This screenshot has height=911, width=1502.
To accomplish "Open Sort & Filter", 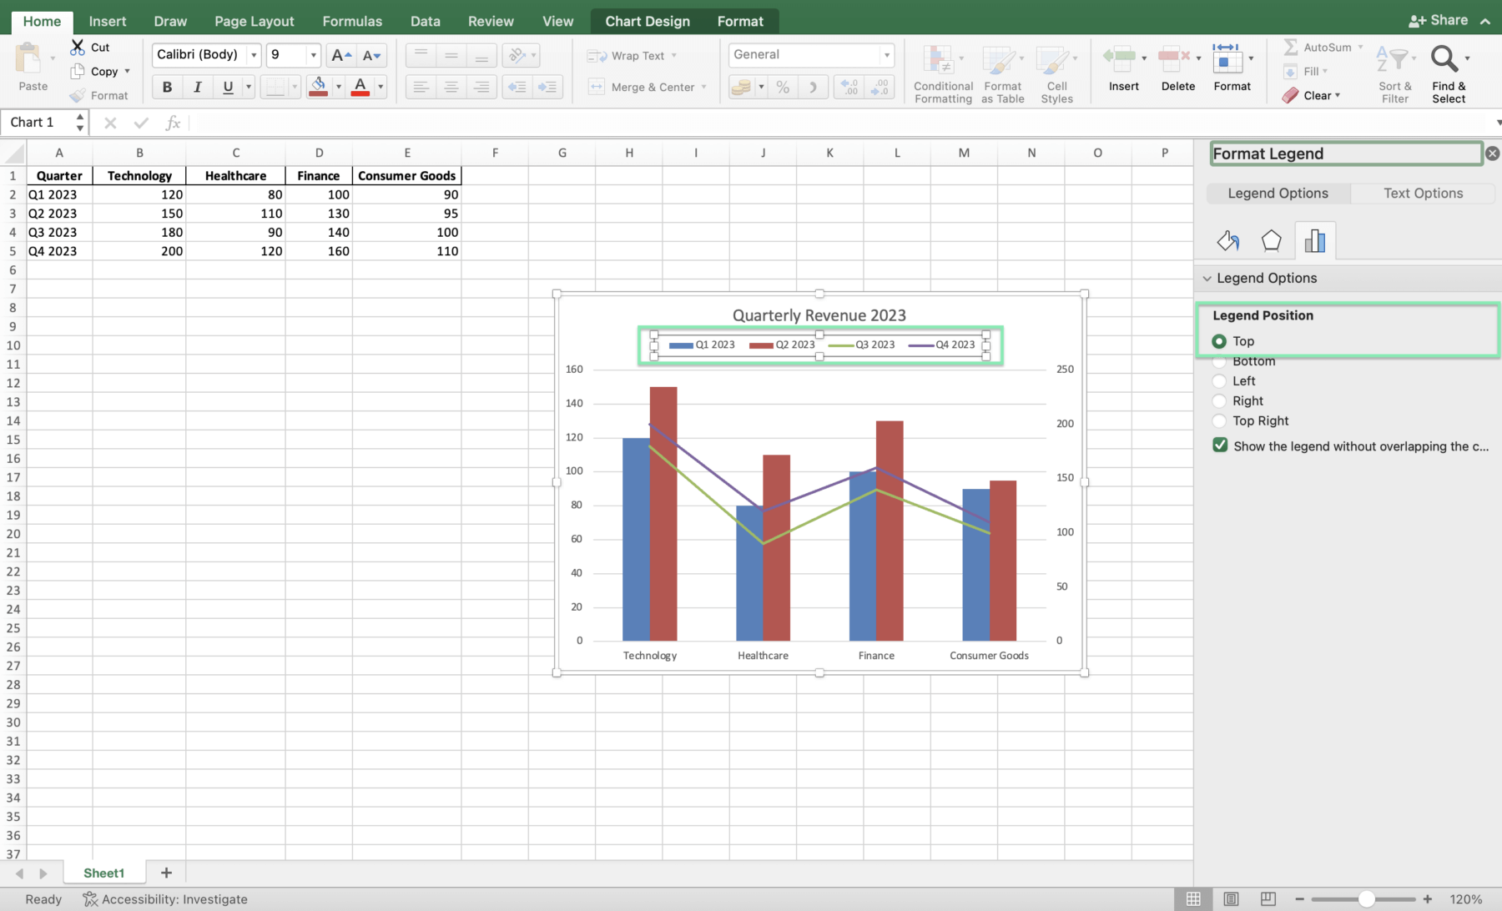I will pos(1395,74).
